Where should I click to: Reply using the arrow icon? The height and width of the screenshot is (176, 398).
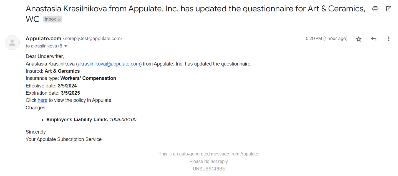click(x=374, y=39)
